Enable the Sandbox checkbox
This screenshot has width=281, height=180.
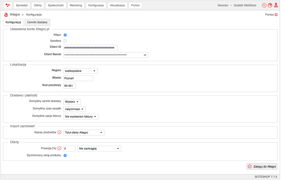65,41
